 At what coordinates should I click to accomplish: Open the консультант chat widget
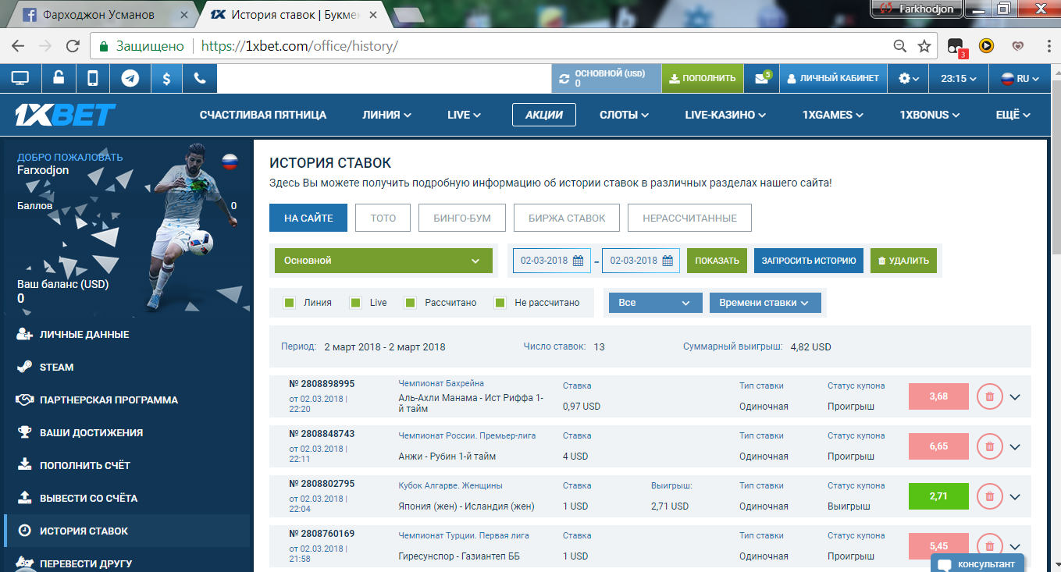point(977,563)
